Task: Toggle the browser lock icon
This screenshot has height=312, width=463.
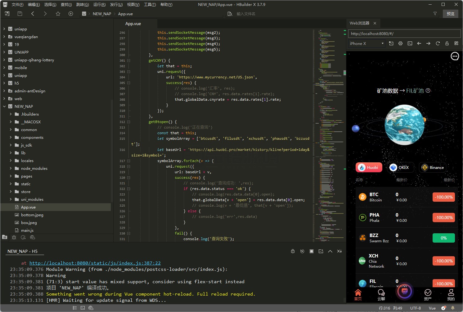Action: (447, 44)
